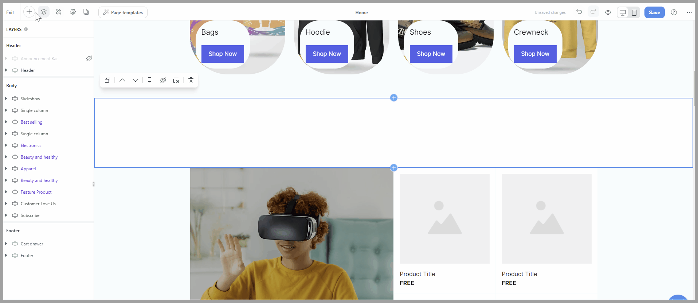698x303 pixels.
Task: Click the layers panel resize handle
Action: click(94, 184)
